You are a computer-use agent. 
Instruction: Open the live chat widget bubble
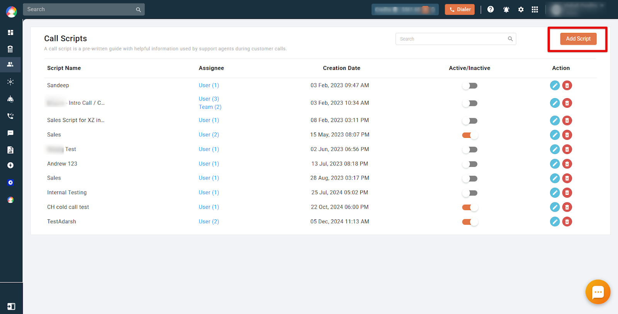tap(598, 292)
